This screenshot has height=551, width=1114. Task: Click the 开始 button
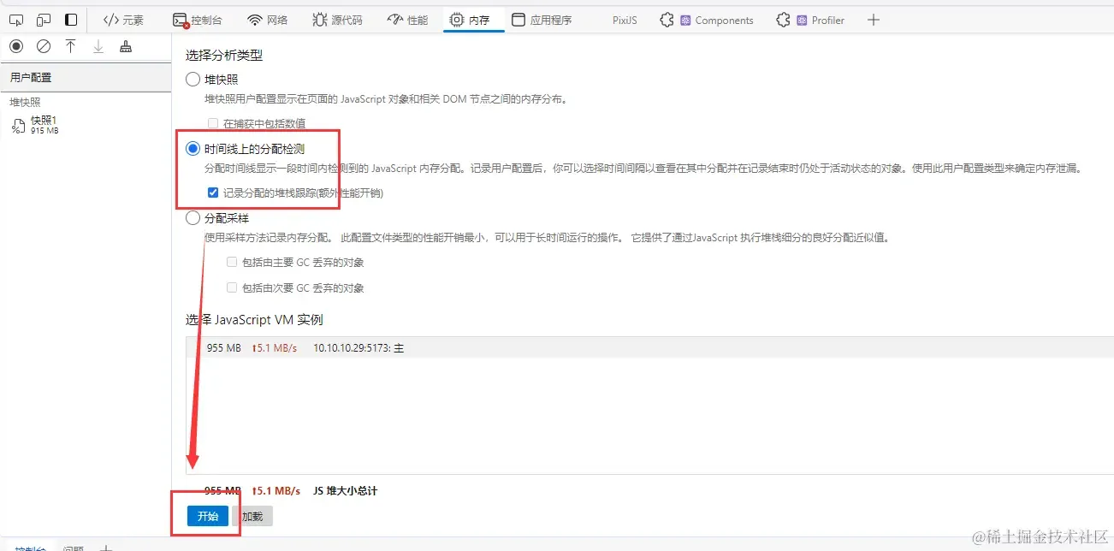pyautogui.click(x=208, y=516)
